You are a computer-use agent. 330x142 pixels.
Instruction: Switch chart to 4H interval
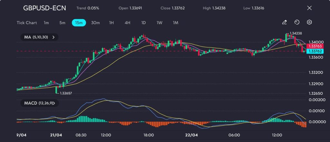pyautogui.click(x=127, y=23)
